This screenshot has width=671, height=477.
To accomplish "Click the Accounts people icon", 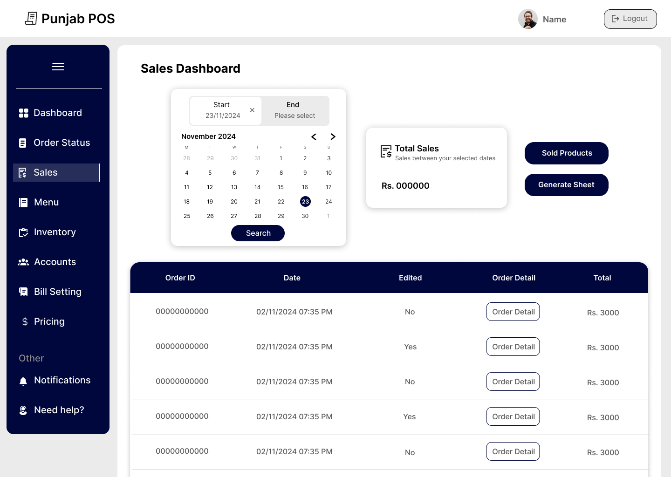I will 23,262.
